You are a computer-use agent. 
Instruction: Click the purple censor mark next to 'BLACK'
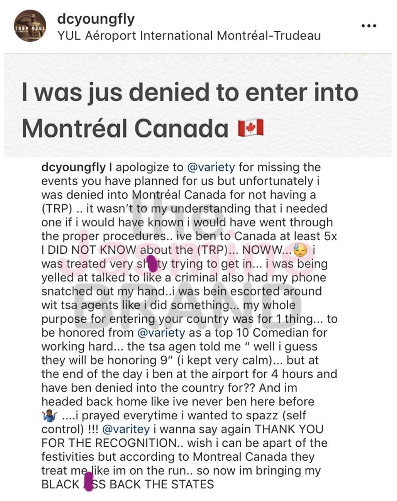tap(88, 483)
